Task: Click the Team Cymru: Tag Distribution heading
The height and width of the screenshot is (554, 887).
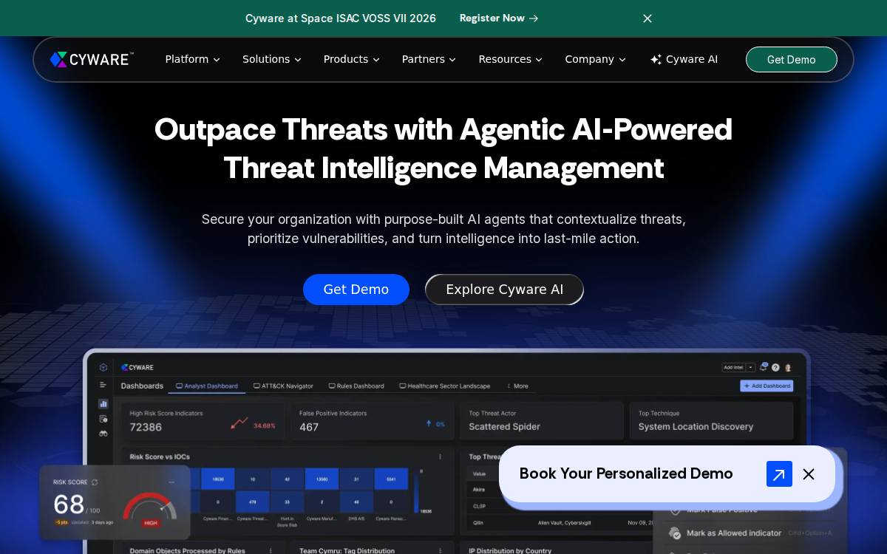Action: (347, 550)
